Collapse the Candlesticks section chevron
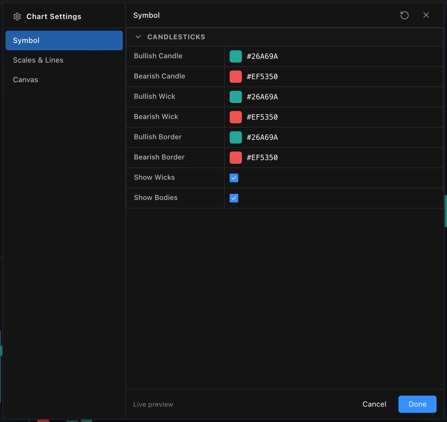Screen dimensions: 447x422 click(138, 37)
